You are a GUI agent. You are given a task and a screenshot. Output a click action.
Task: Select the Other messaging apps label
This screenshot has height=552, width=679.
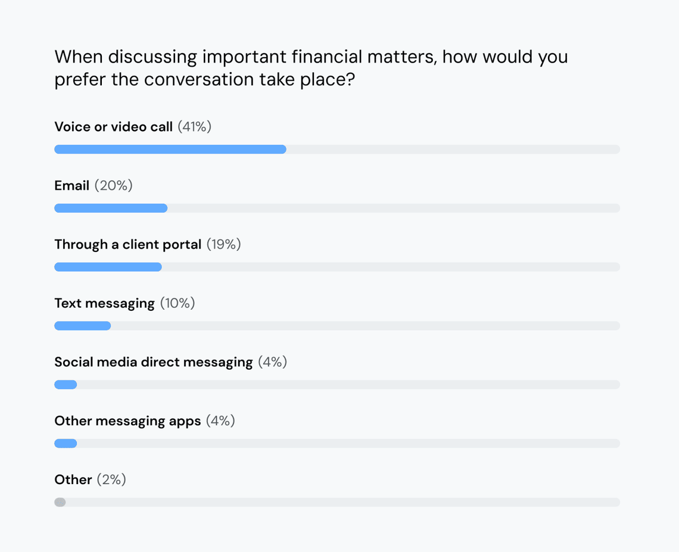click(127, 421)
